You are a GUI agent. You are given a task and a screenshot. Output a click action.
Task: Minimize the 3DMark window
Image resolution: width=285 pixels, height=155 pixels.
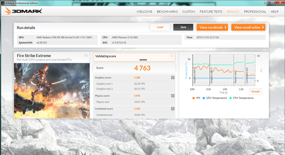[x=267, y=2]
